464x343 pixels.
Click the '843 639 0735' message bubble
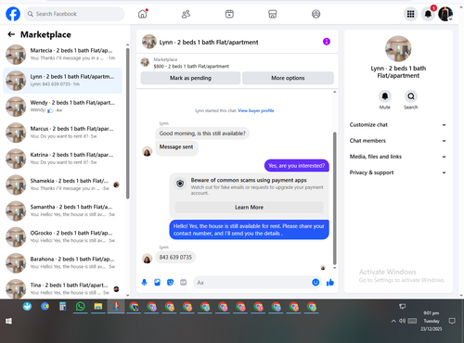[175, 257]
